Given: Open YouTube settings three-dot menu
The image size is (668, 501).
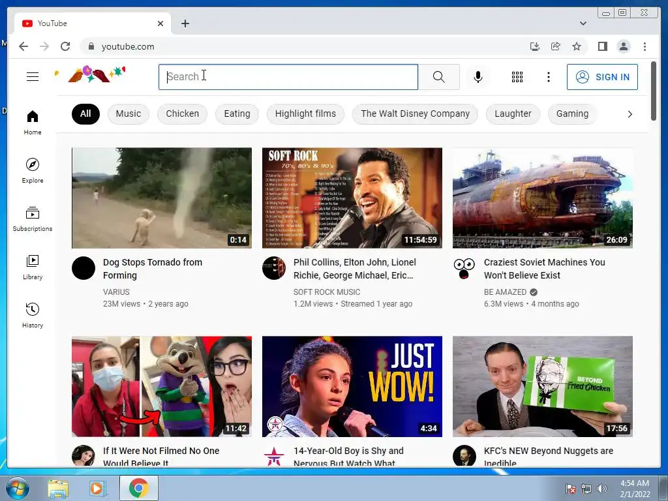Looking at the screenshot, I should click(x=548, y=77).
